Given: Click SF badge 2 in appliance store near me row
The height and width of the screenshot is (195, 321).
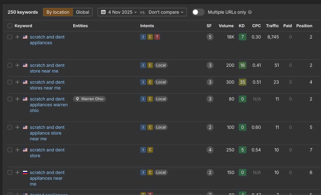Looking at the screenshot, I should pos(210,127).
